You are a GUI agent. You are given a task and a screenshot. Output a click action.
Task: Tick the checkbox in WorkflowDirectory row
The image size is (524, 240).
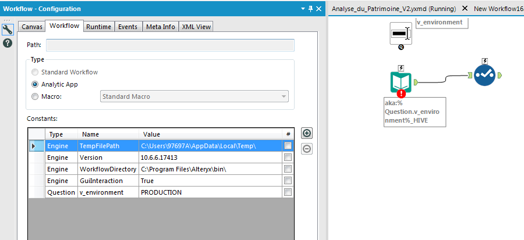pyautogui.click(x=288, y=169)
